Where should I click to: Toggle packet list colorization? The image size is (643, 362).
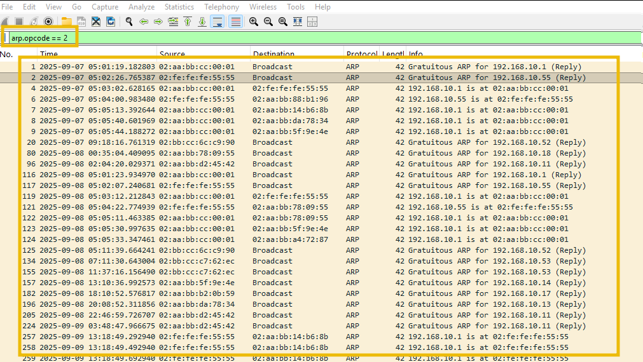[236, 22]
